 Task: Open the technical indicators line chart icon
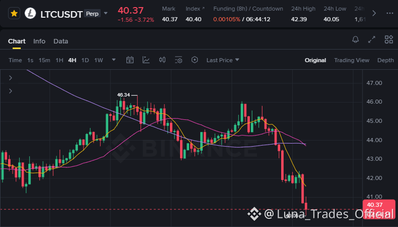146,60
